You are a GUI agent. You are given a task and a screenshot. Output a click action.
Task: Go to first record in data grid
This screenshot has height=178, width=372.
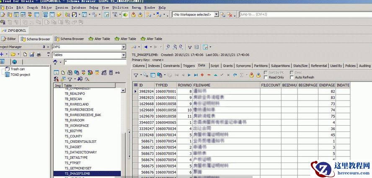click(176, 75)
